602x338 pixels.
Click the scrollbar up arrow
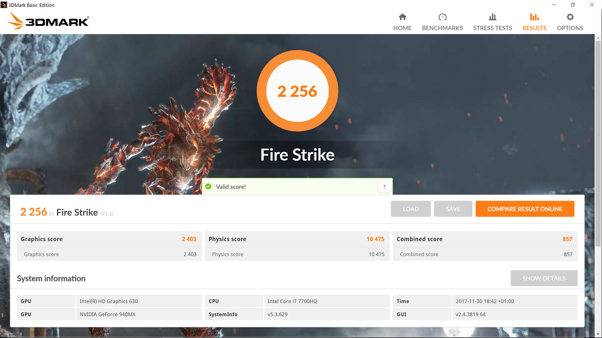[598, 38]
